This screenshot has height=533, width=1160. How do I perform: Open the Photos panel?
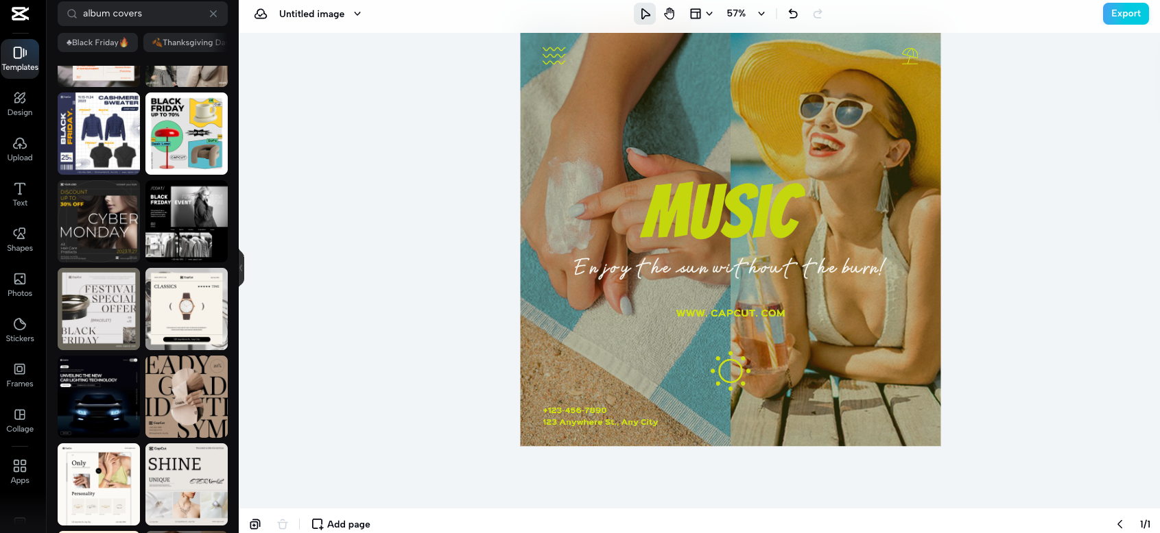(x=20, y=284)
